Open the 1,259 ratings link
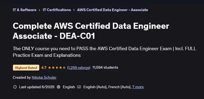This screenshot has width=204, height=99. tap(79, 68)
